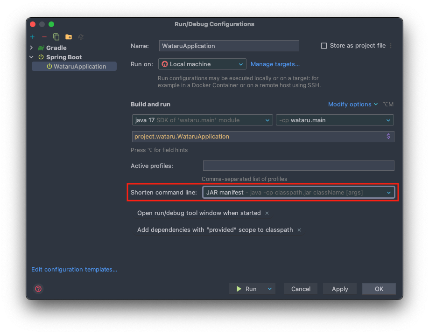
Task: Insert macro via dollar sign icon
Action: pos(388,136)
